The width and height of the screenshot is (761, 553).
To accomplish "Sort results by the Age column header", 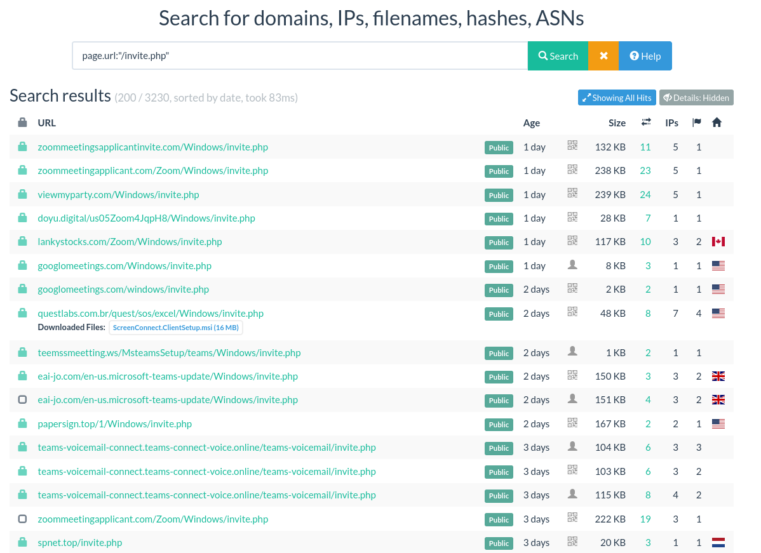I will [532, 123].
